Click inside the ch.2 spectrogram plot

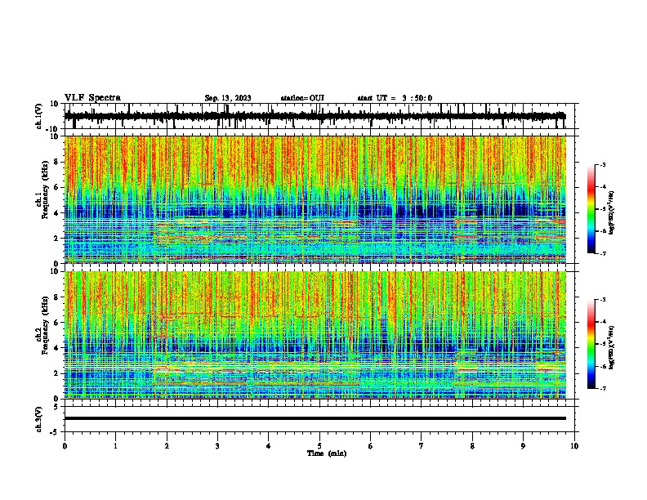pyautogui.click(x=315, y=335)
